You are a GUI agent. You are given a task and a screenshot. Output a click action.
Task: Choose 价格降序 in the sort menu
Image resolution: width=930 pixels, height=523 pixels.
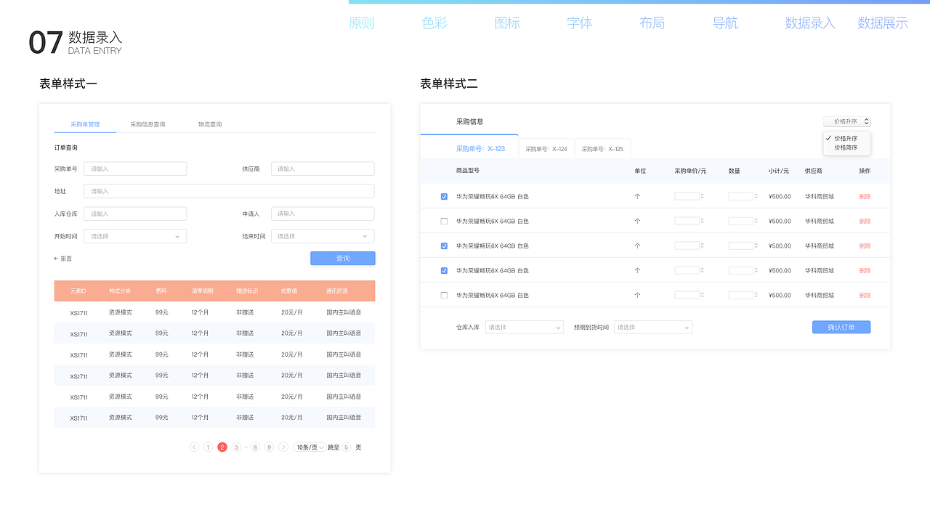[x=846, y=148]
